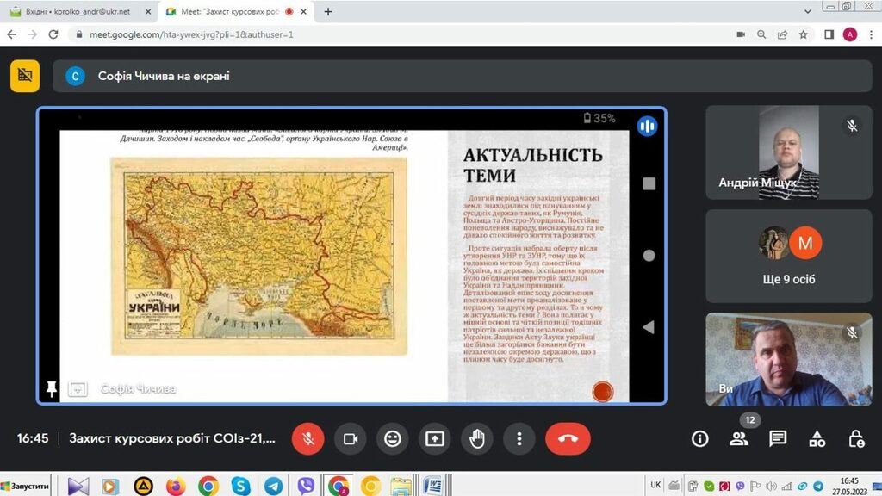
Task: Open a new browser tab
Action: [328, 12]
